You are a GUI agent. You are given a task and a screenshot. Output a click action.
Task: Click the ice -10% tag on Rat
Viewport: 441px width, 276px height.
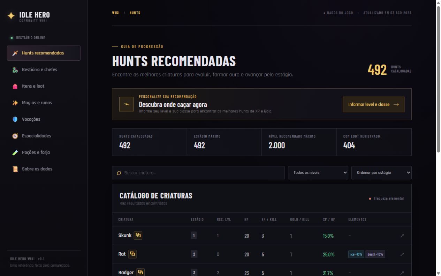[x=356, y=254]
